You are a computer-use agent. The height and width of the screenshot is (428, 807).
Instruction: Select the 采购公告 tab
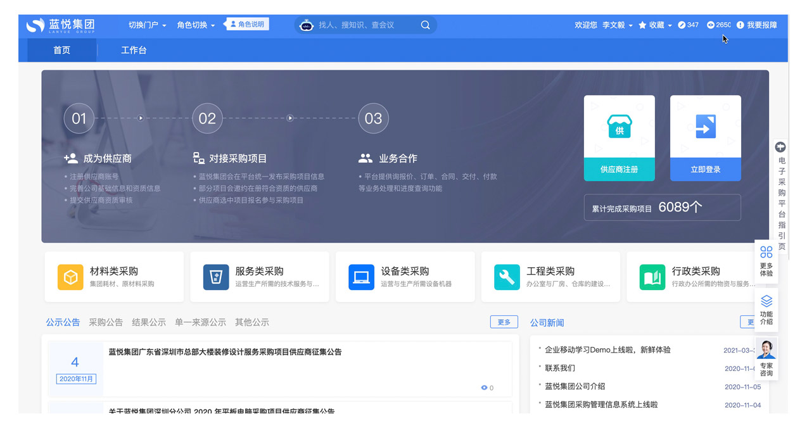106,322
